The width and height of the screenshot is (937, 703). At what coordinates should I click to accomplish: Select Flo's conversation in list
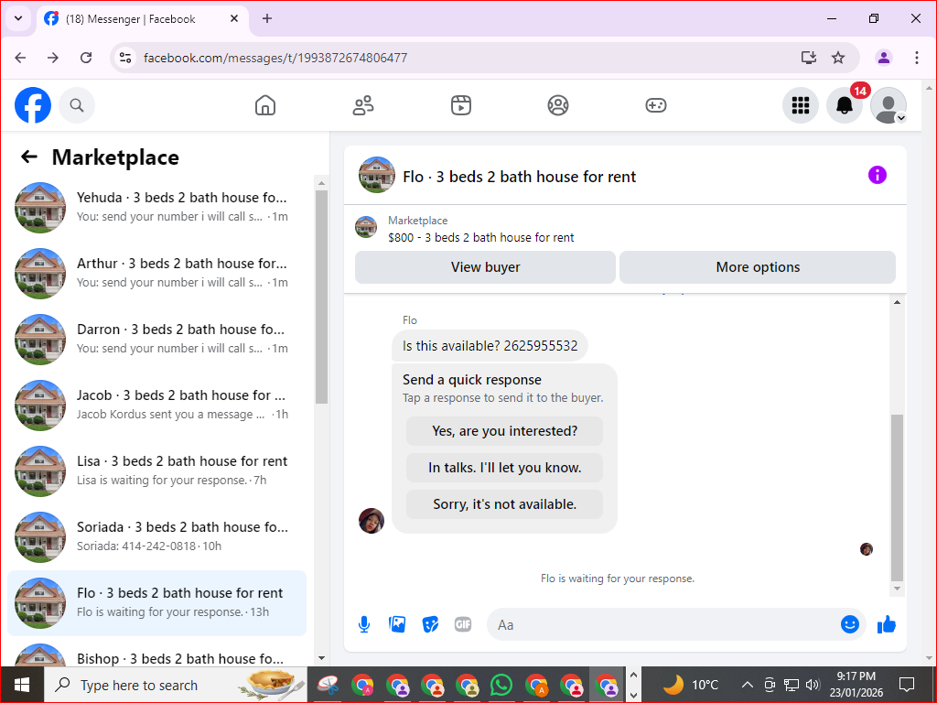[x=156, y=602]
